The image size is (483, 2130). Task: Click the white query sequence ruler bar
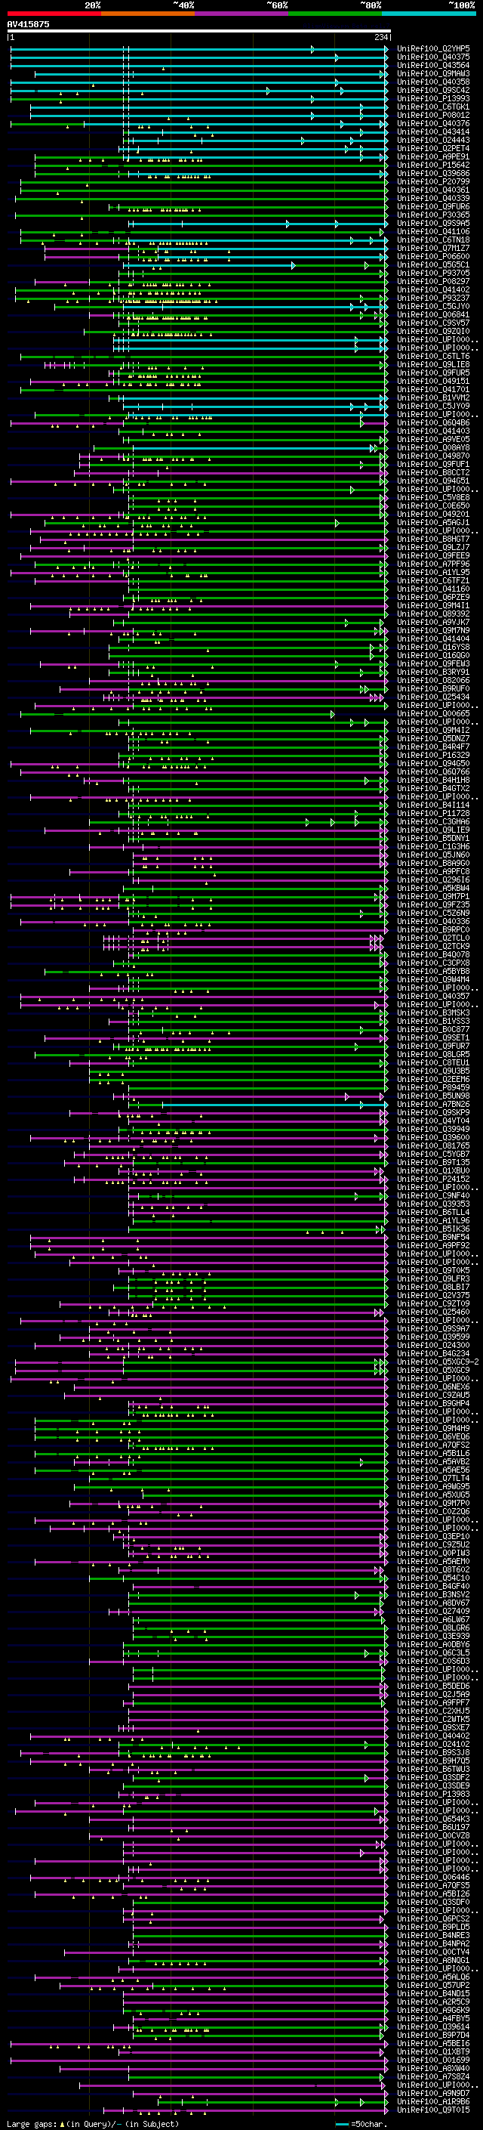pyautogui.click(x=198, y=32)
